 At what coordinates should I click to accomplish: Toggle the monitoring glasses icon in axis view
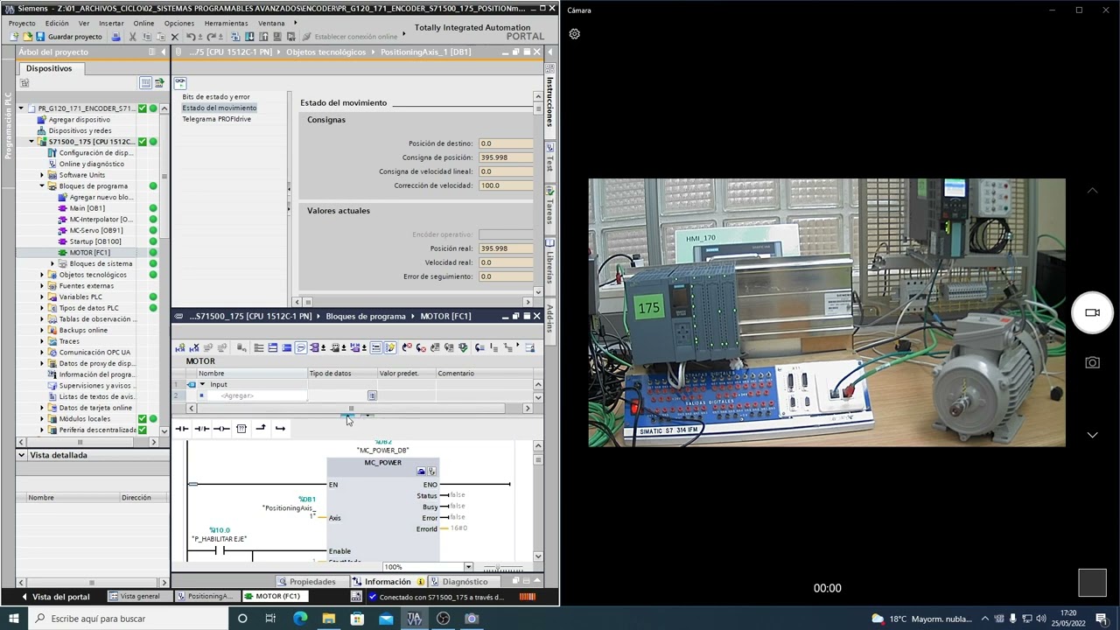tap(179, 83)
